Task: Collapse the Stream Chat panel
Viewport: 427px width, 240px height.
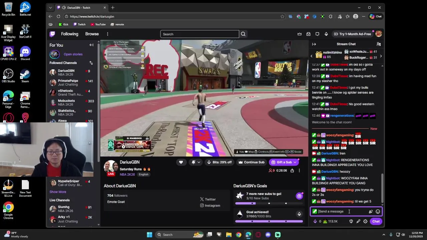Action: [x=314, y=44]
